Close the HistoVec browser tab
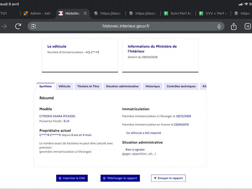 [x=85, y=14]
